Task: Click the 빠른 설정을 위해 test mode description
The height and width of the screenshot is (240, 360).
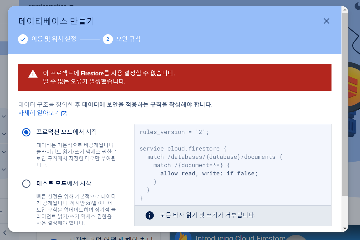Action: 76,210
